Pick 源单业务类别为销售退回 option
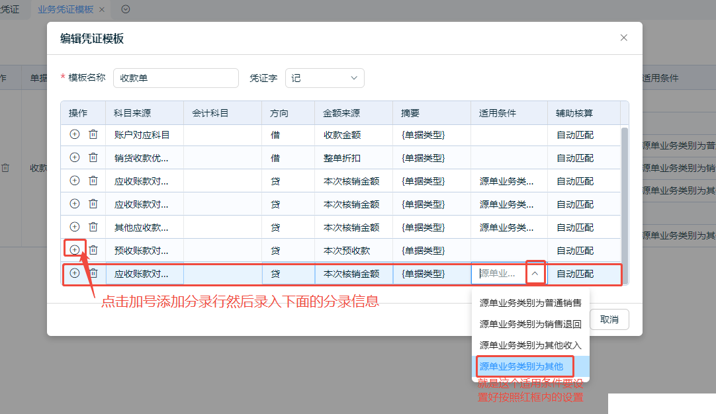 (x=530, y=324)
